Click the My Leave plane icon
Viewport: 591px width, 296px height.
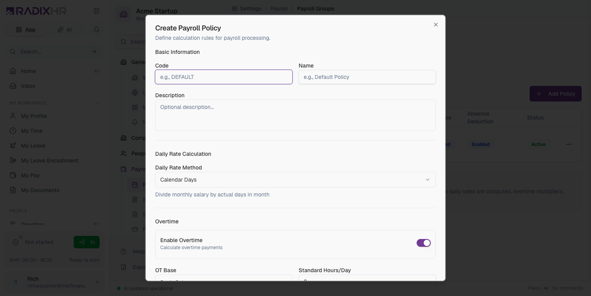pos(13,146)
